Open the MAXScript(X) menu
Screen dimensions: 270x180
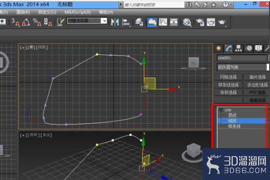pos(78,12)
